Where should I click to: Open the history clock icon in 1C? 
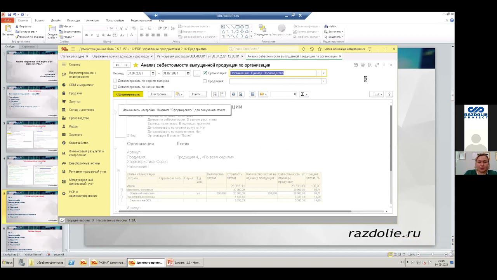[x=311, y=49]
